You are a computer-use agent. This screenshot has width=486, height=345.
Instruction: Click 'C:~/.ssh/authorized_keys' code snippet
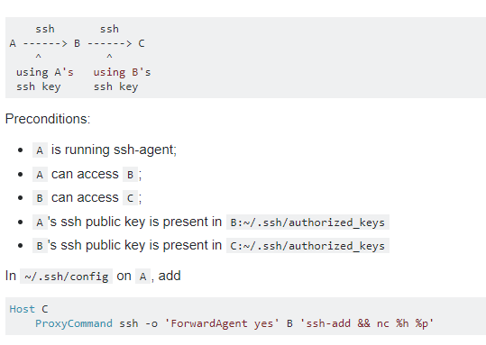click(x=307, y=246)
